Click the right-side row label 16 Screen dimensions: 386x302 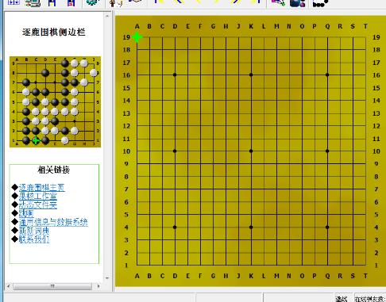coord(376,75)
